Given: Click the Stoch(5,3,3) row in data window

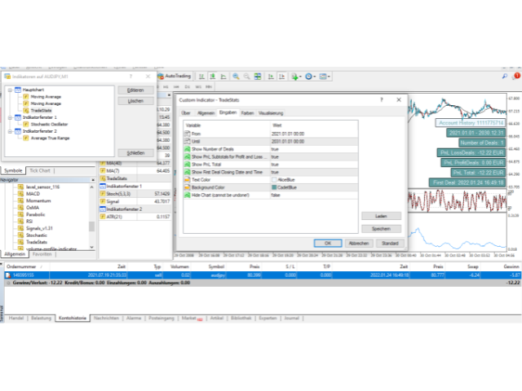Looking at the screenshot, I should tap(135, 194).
